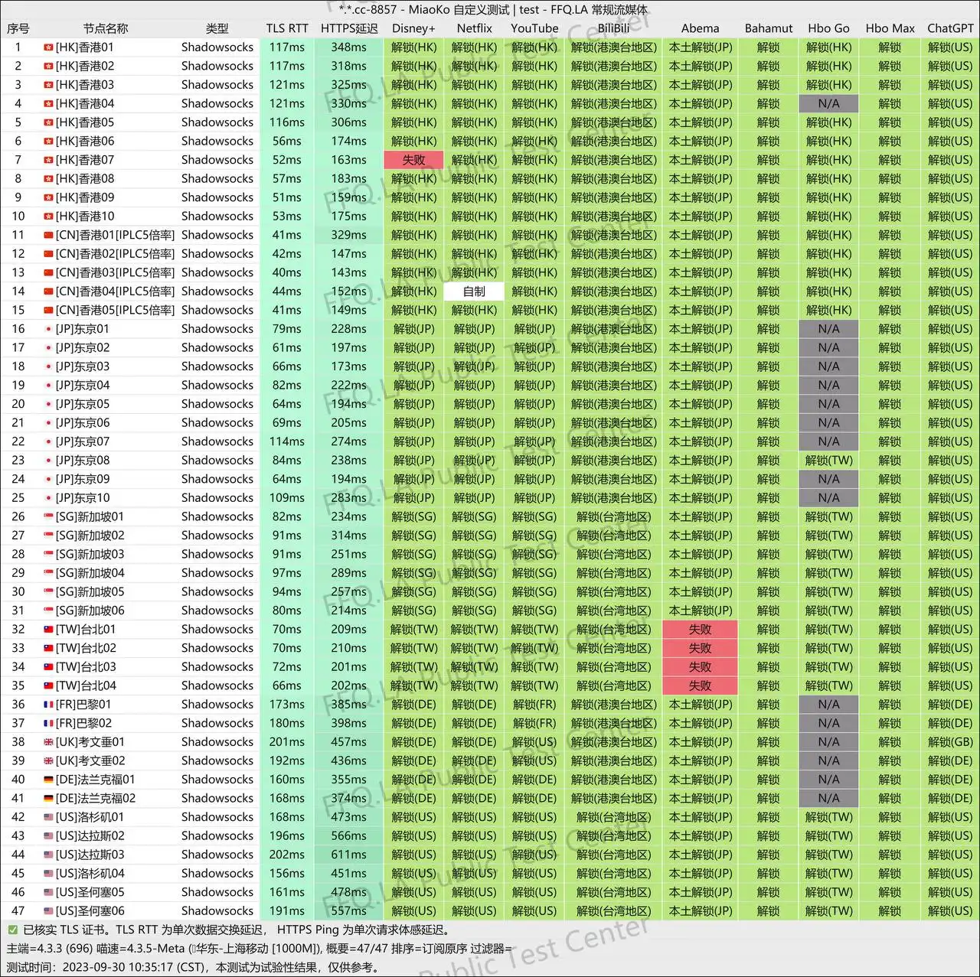
Task: Click the Taiwan flag beside [TW]台北04
Action: click(x=48, y=686)
